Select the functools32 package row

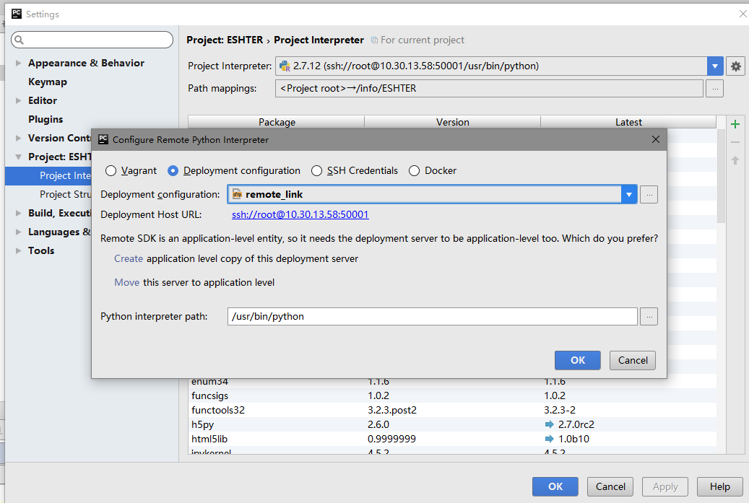[x=452, y=410]
